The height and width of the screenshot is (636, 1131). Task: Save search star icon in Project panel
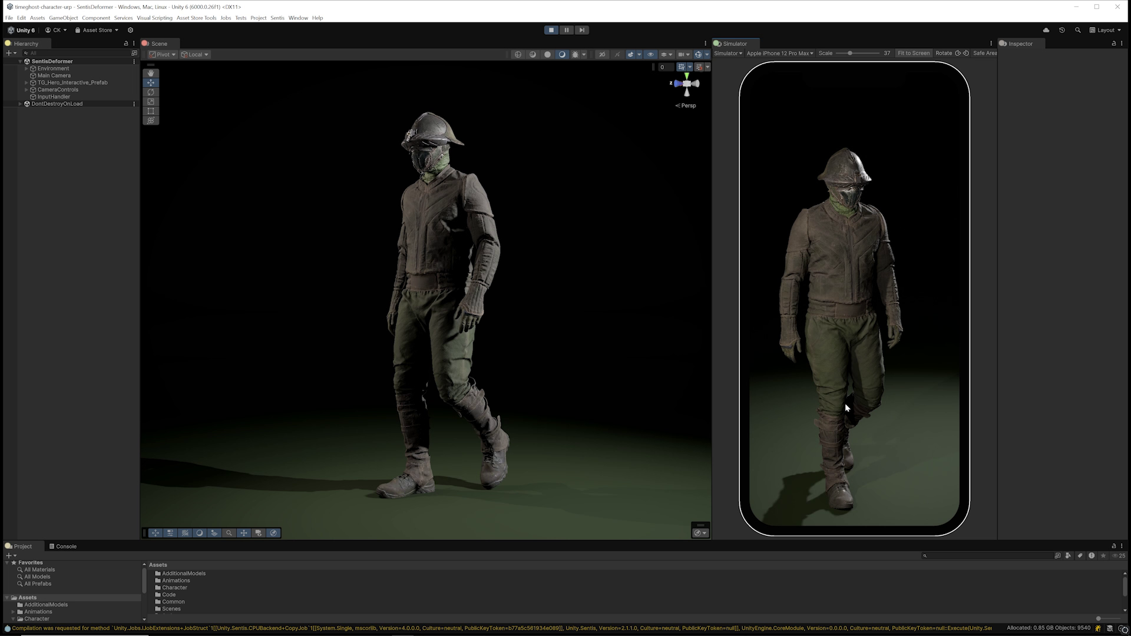pyautogui.click(x=1103, y=555)
